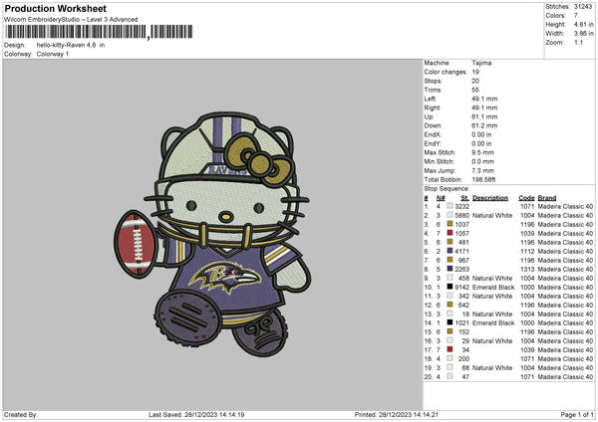
Task: Select the Production Worksheet heading
Action: click(55, 8)
